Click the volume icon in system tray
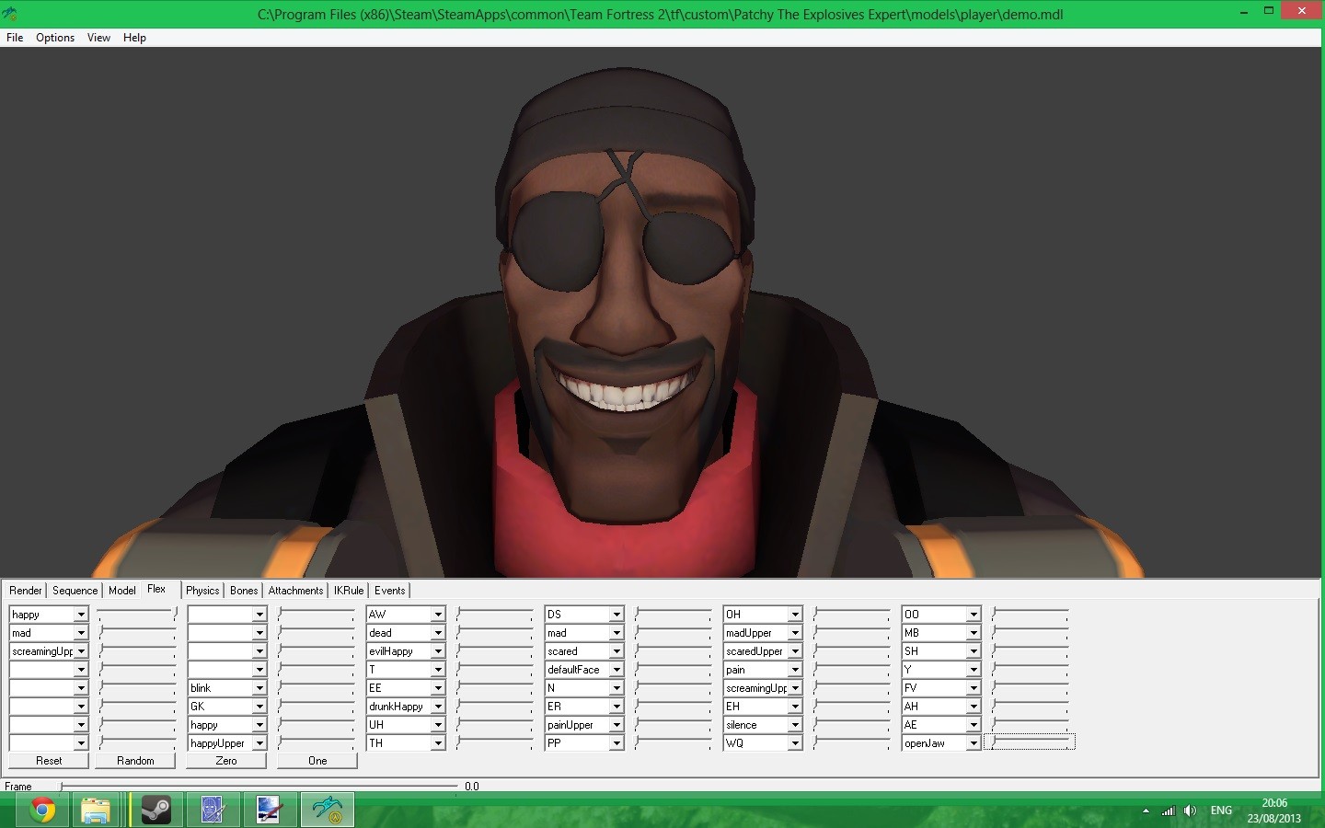1325x828 pixels. click(x=1191, y=811)
